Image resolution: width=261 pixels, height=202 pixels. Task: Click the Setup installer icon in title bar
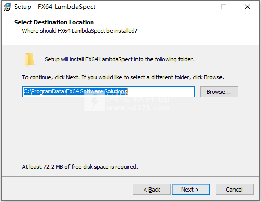[x=7, y=7]
